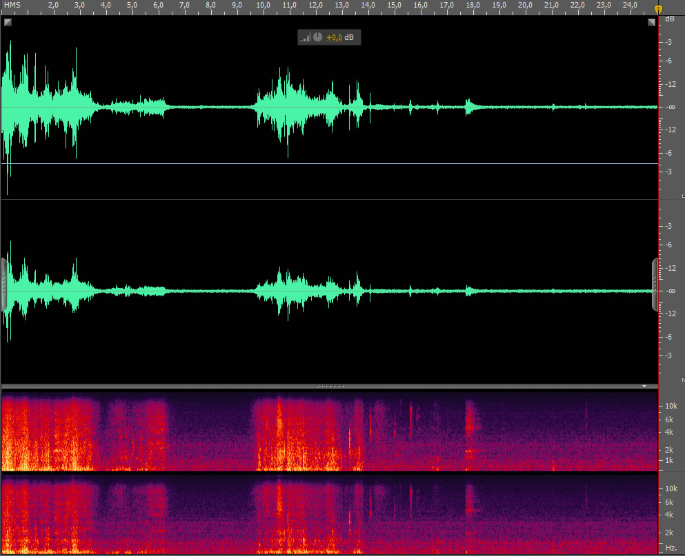Image resolution: width=685 pixels, height=556 pixels.
Task: Click the 5,0 mark on the time ruler
Action: (132, 6)
